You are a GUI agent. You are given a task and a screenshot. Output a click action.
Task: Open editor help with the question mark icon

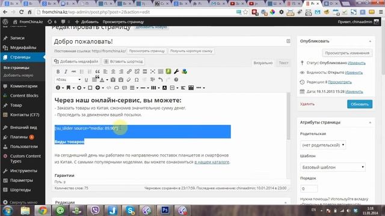coord(176,80)
